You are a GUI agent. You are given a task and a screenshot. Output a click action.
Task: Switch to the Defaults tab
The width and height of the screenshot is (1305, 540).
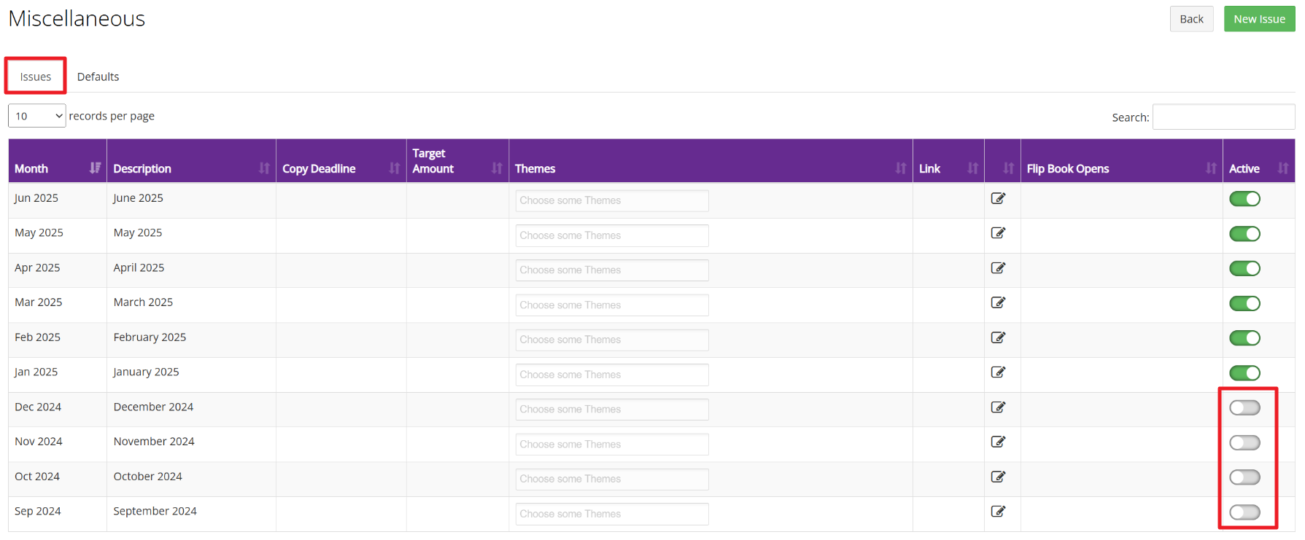pyautogui.click(x=98, y=77)
